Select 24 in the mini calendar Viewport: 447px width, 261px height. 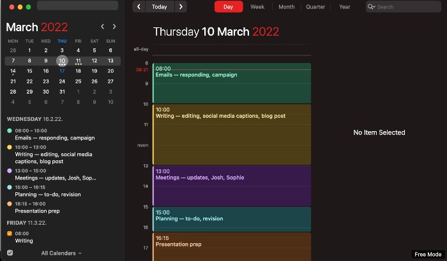[62, 81]
